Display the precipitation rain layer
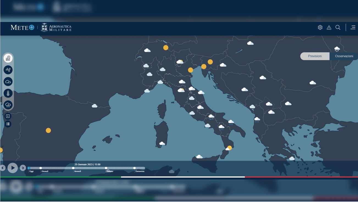The height and width of the screenshot is (202, 358). (x=8, y=105)
